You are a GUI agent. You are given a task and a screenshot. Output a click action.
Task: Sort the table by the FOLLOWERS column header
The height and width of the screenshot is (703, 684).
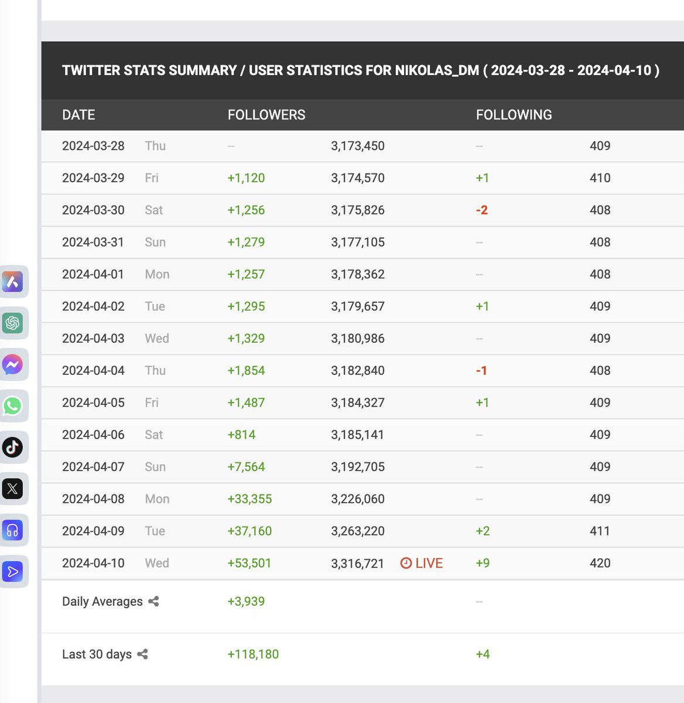(266, 115)
